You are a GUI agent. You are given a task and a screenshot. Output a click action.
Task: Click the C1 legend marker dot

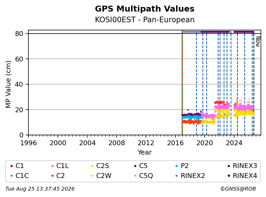(12, 166)
